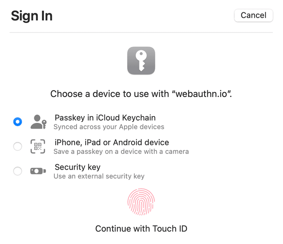Click the person-with-key iCloud Keychain icon
Image resolution: width=283 pixels, height=244 pixels.
38,122
